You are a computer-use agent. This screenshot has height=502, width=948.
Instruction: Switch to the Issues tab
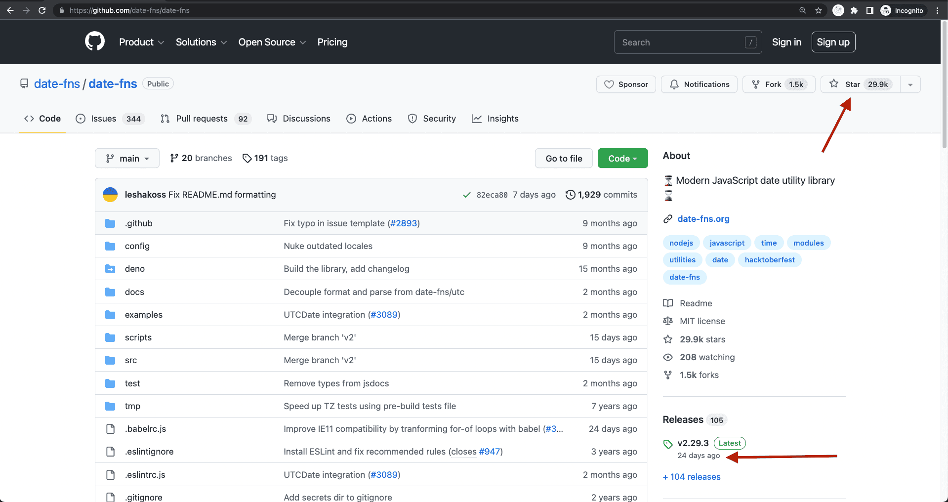[x=110, y=119]
